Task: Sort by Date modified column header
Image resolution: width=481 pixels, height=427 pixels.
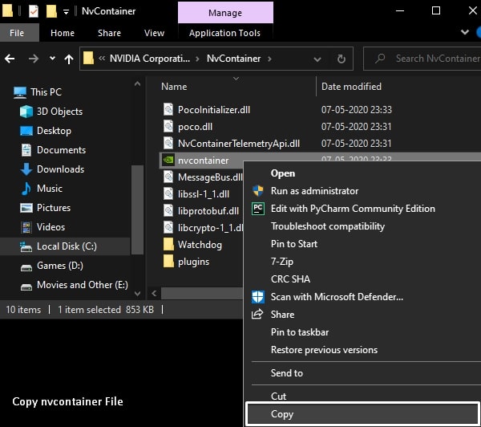Action: [352, 87]
